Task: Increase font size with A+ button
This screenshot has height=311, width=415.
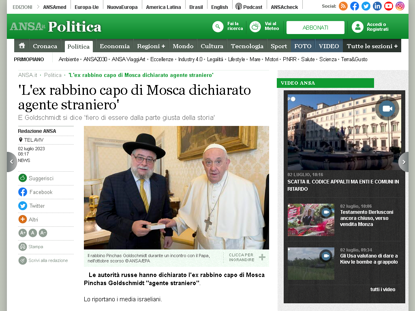Action: 23,233
